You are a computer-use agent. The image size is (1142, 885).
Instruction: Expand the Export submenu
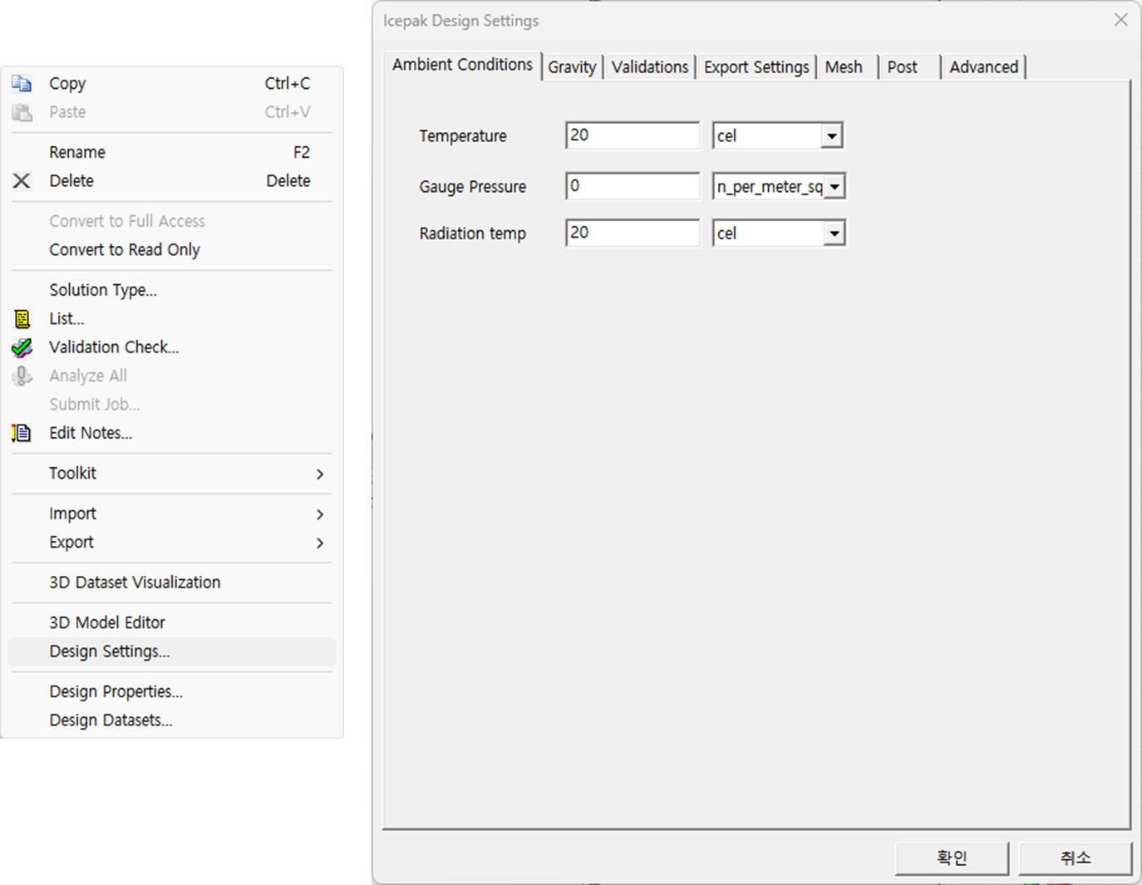tap(320, 543)
